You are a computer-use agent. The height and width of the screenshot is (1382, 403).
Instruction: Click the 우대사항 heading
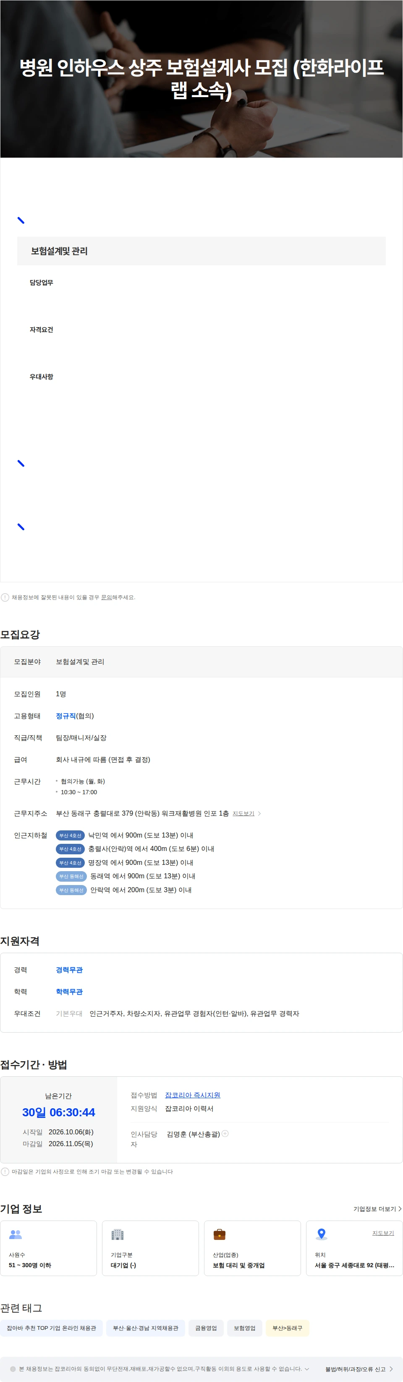pyautogui.click(x=41, y=377)
